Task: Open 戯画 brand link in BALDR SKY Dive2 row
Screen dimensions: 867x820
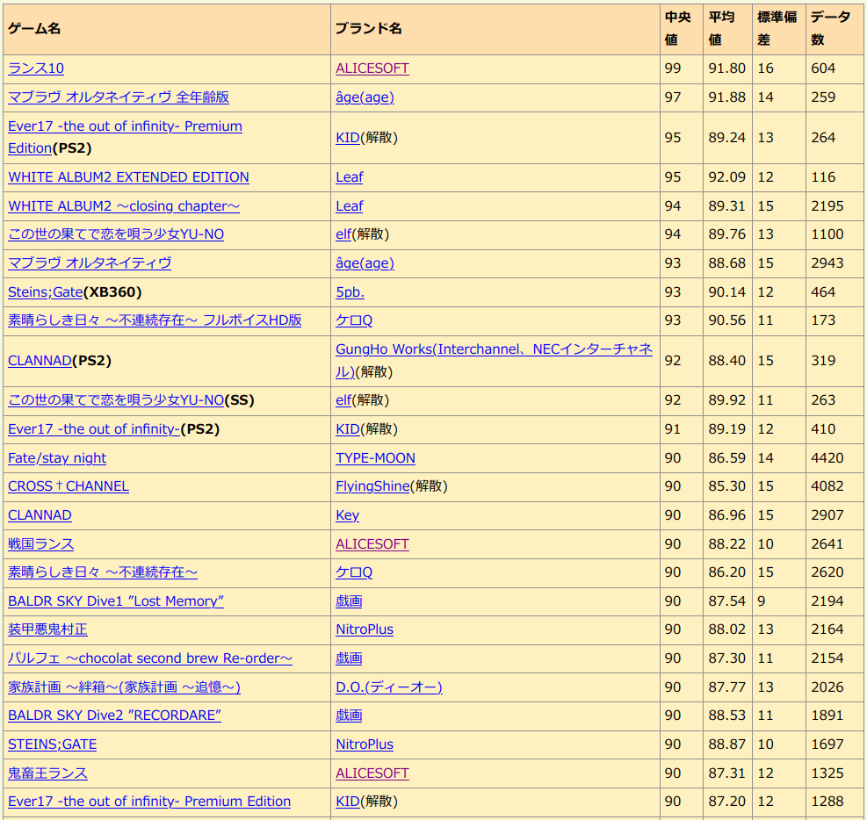Action: pyautogui.click(x=349, y=716)
